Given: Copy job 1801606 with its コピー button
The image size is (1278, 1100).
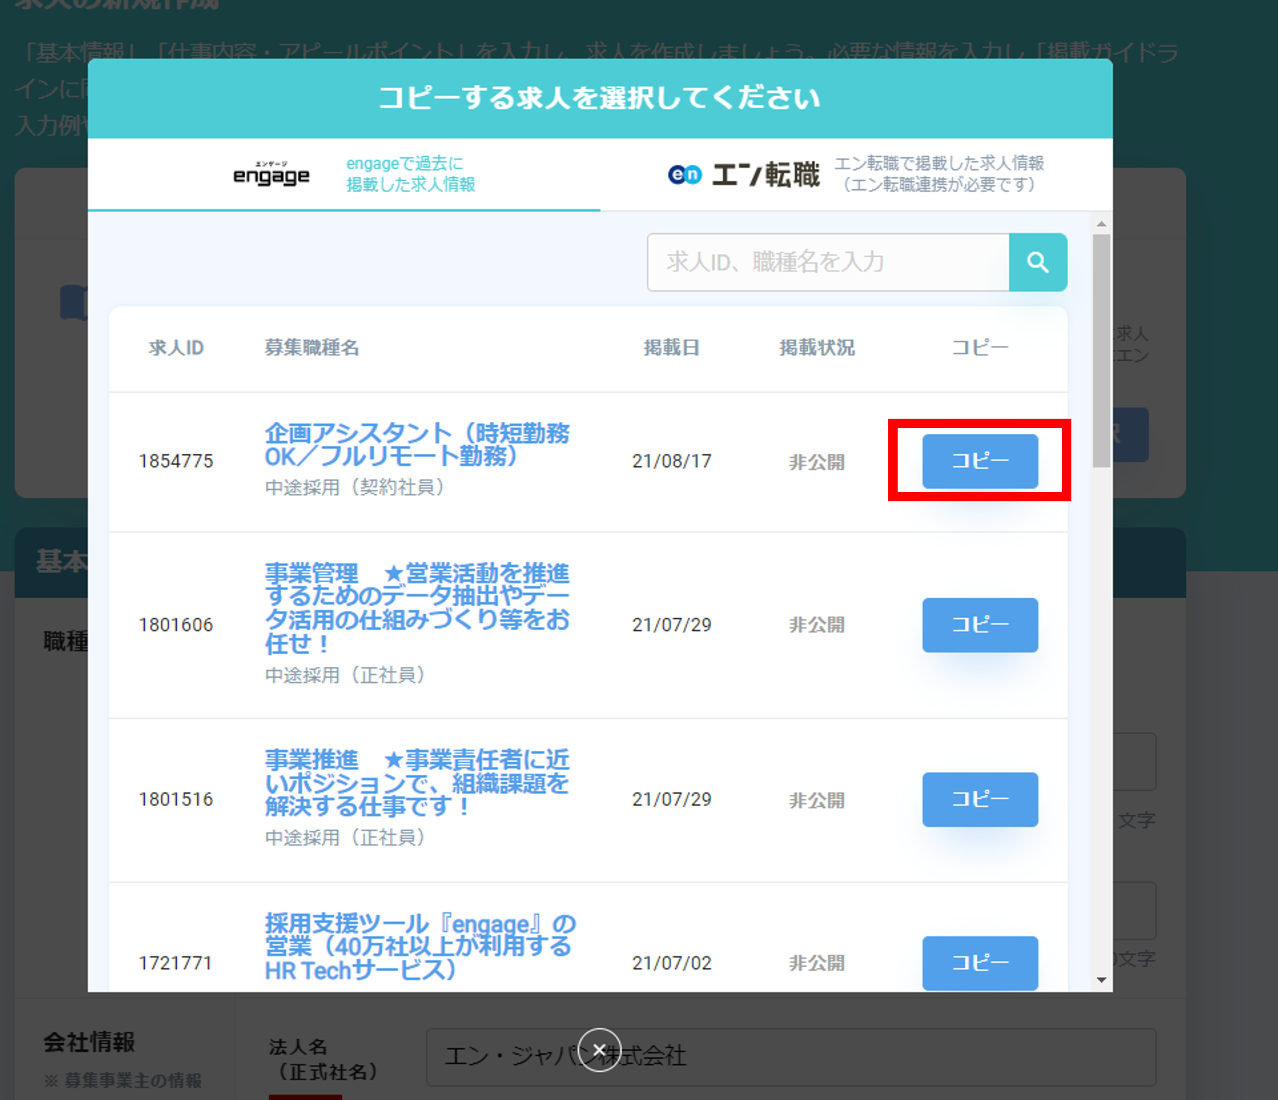Looking at the screenshot, I should [x=980, y=624].
